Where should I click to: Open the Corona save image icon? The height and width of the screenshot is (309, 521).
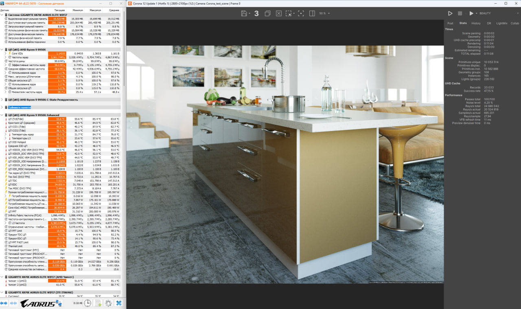tap(244, 13)
